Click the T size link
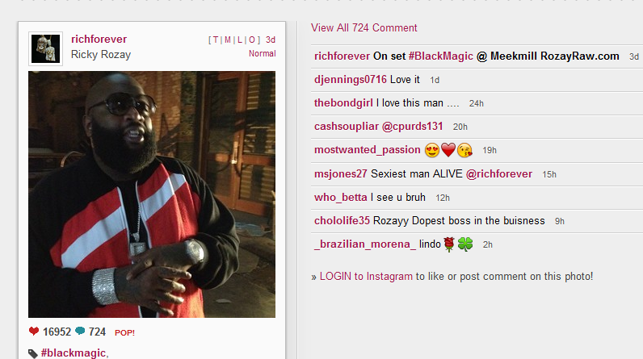 pyautogui.click(x=216, y=40)
